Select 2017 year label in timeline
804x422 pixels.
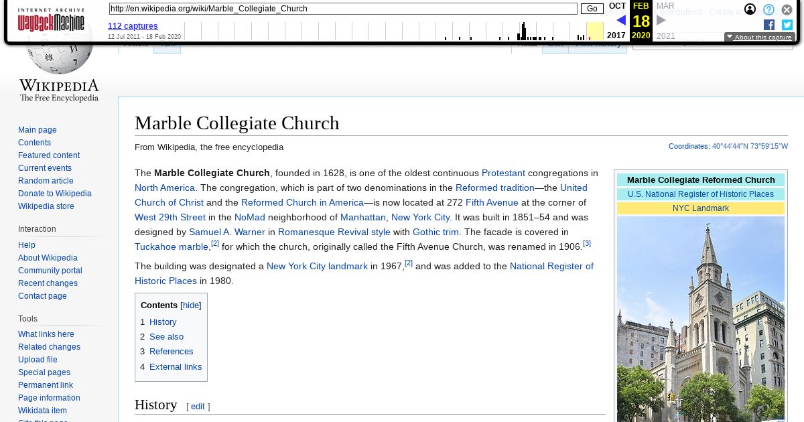tap(616, 36)
